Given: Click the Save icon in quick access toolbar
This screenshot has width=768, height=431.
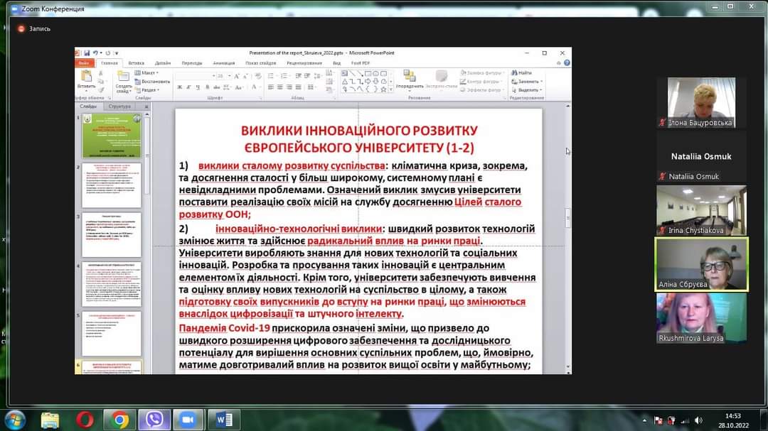Looking at the screenshot, I should pos(87,53).
